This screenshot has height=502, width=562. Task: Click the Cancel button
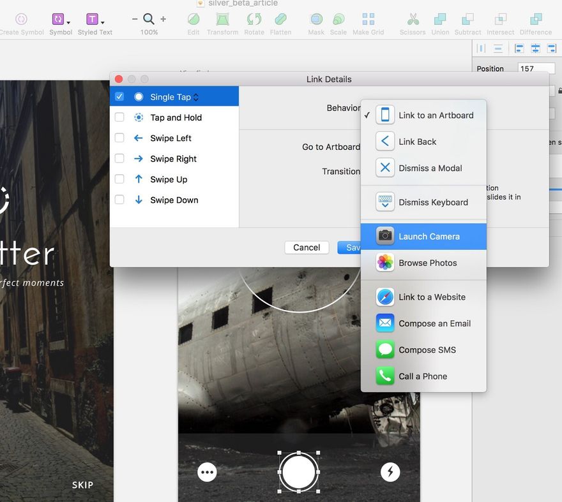(x=307, y=247)
